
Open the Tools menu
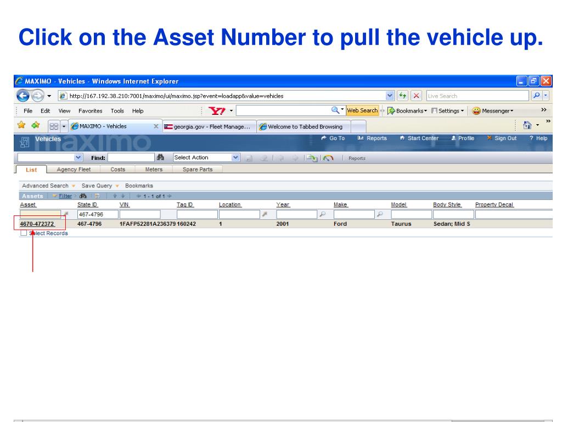pos(117,111)
